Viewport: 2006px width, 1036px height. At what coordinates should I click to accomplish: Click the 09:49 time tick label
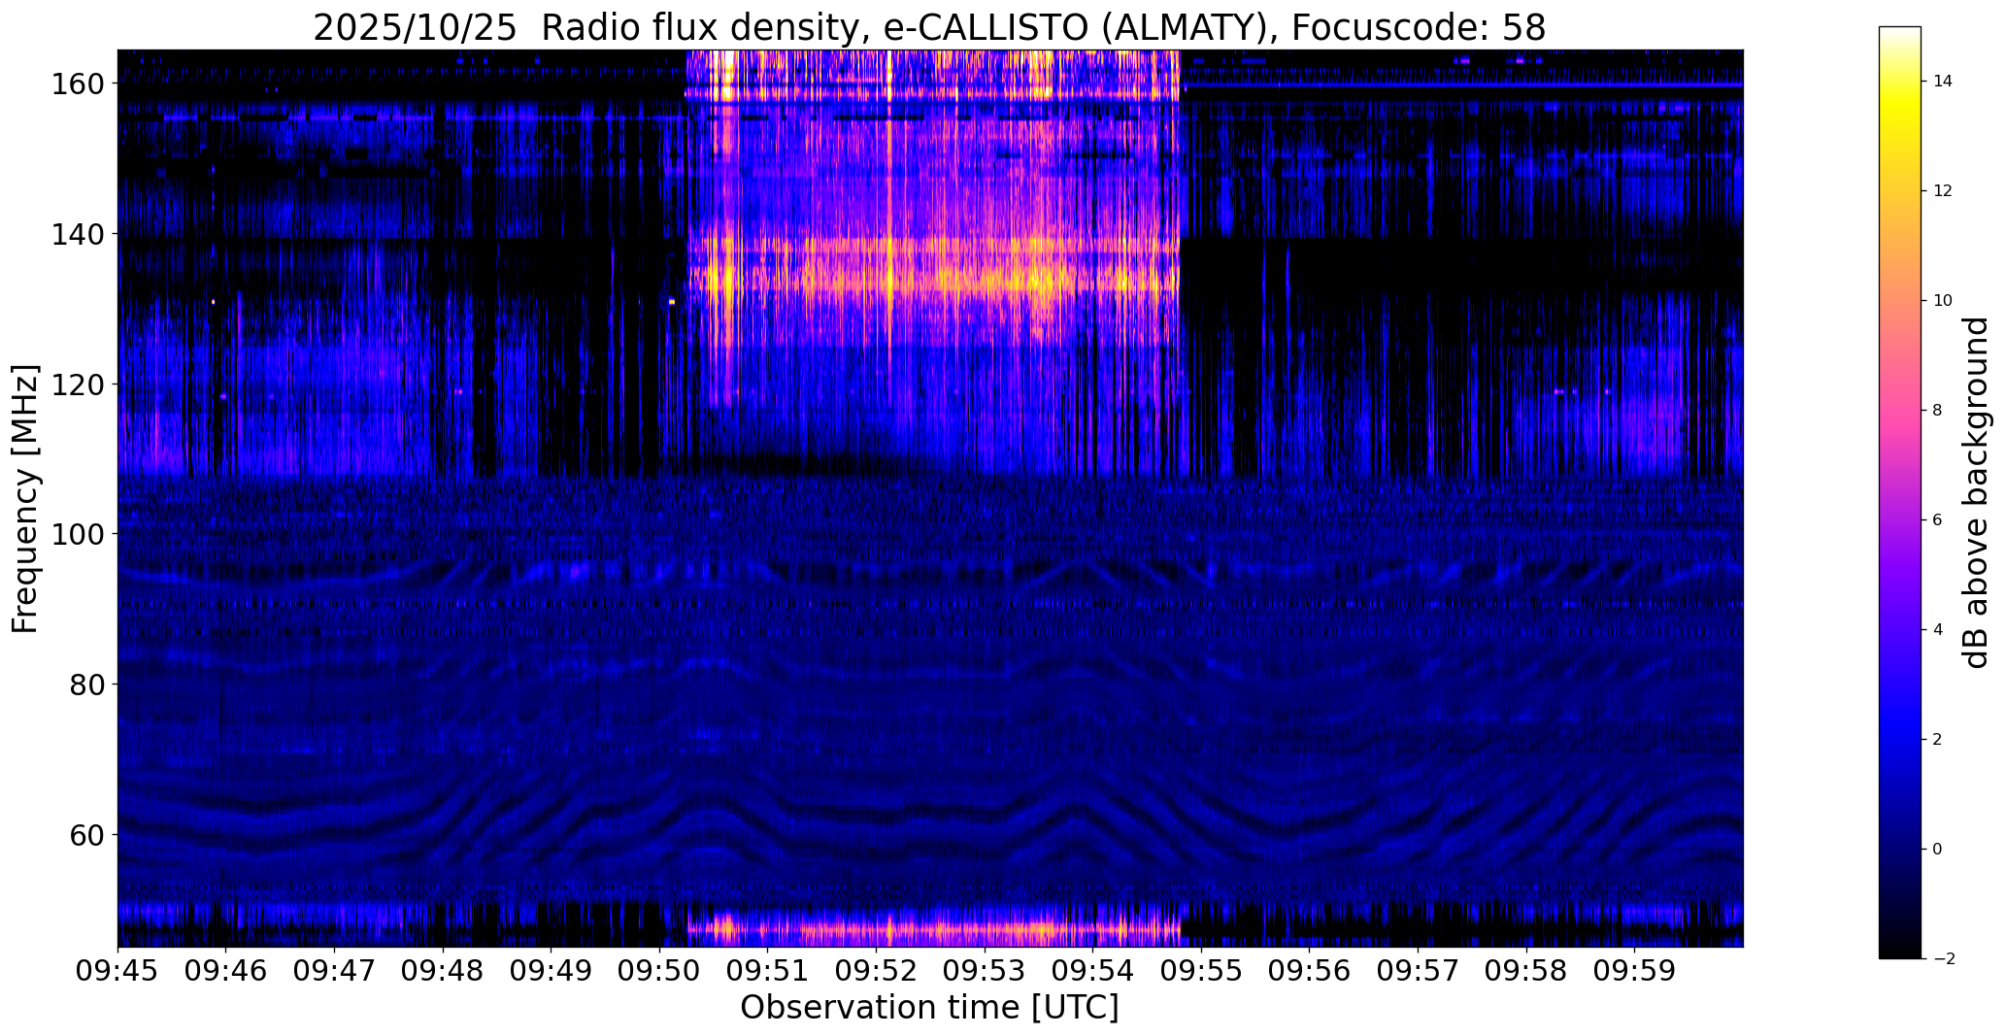(x=552, y=971)
